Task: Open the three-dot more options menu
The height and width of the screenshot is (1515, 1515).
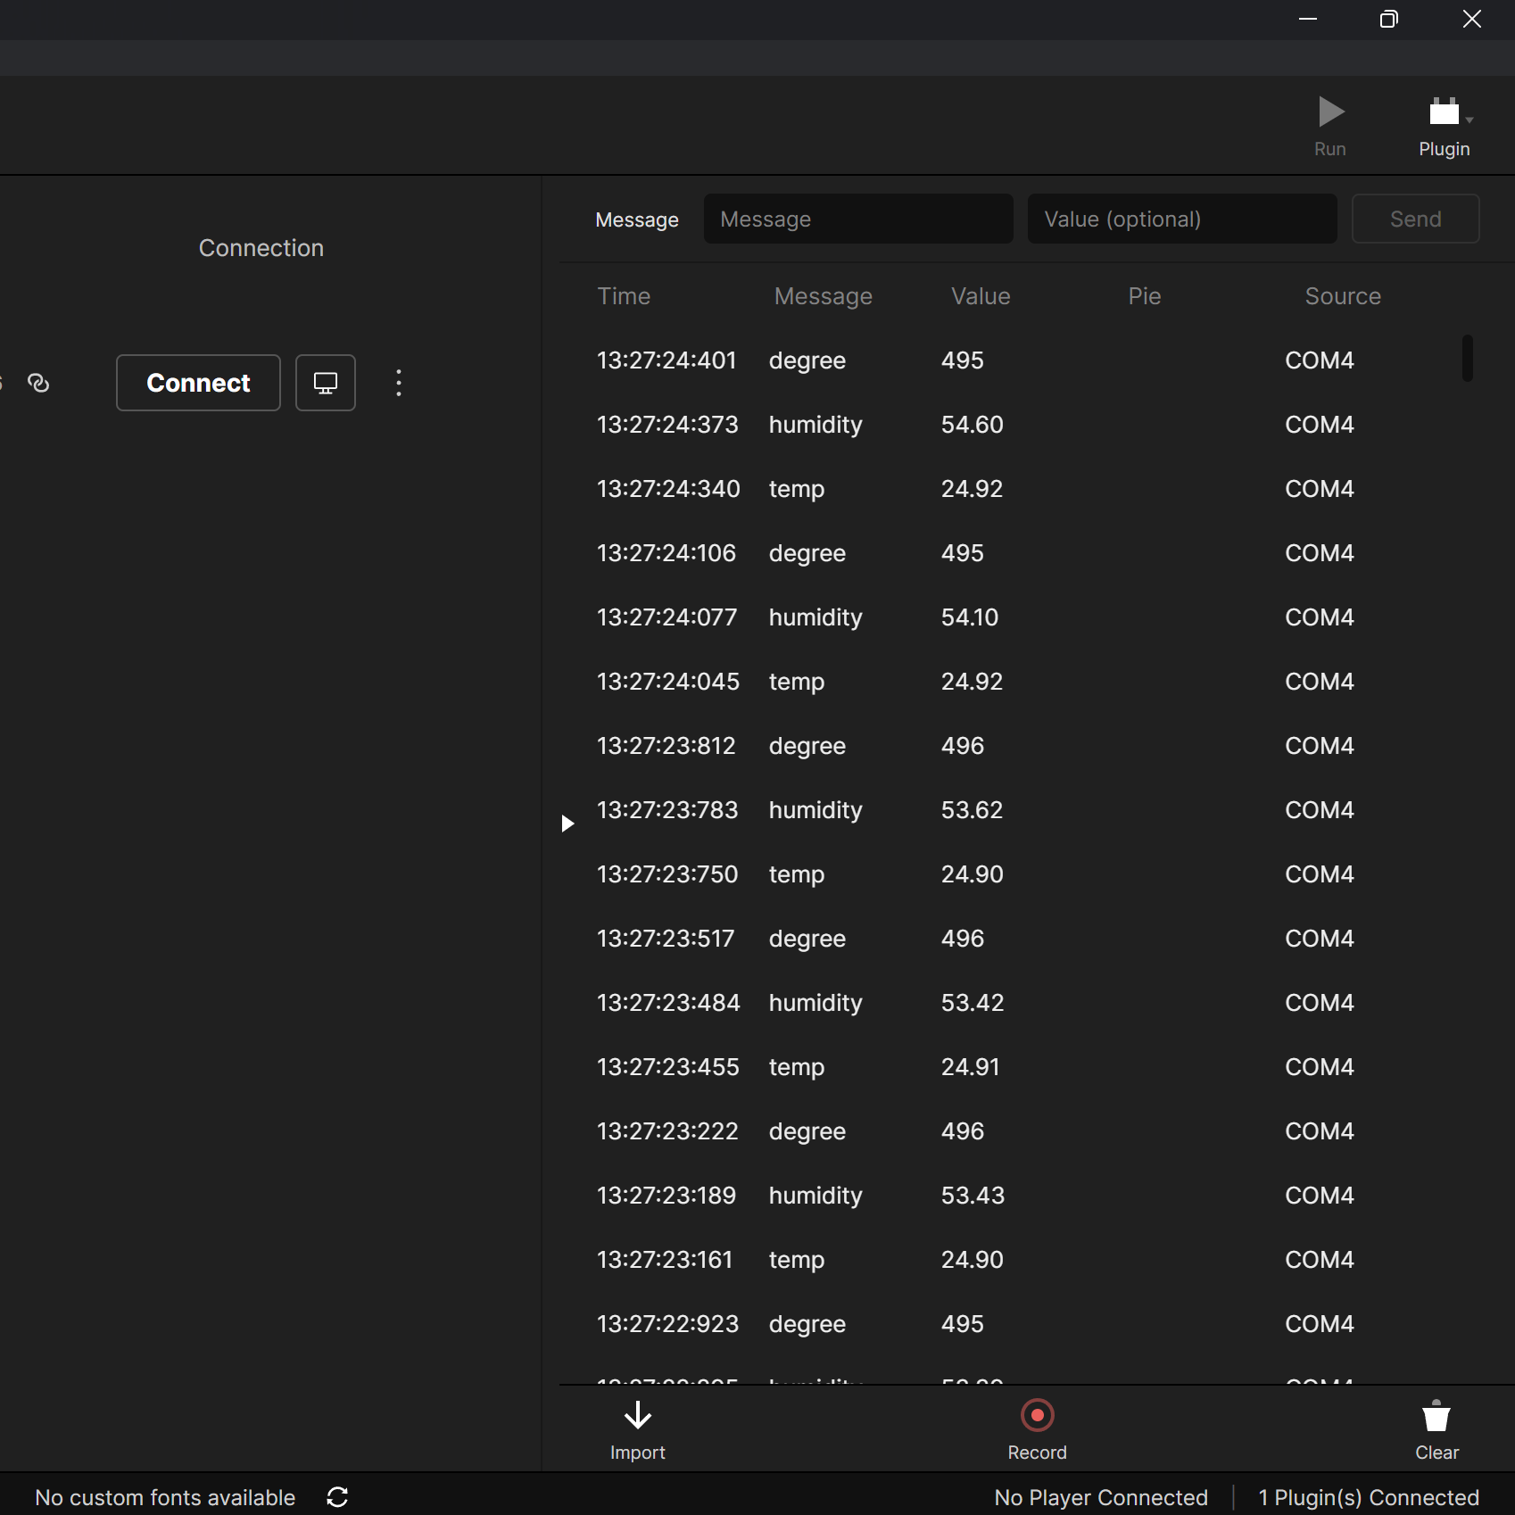Action: click(399, 383)
